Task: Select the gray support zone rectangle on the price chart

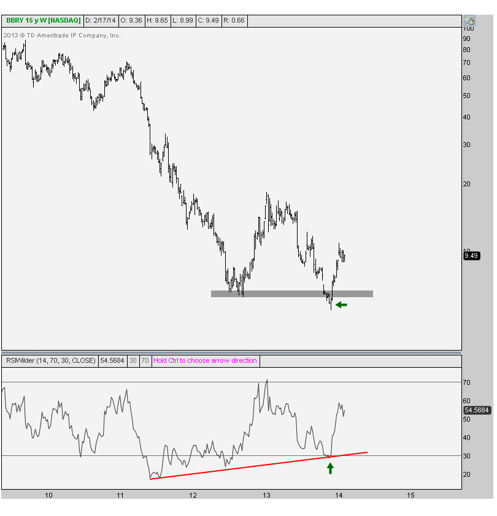Action: (292, 294)
